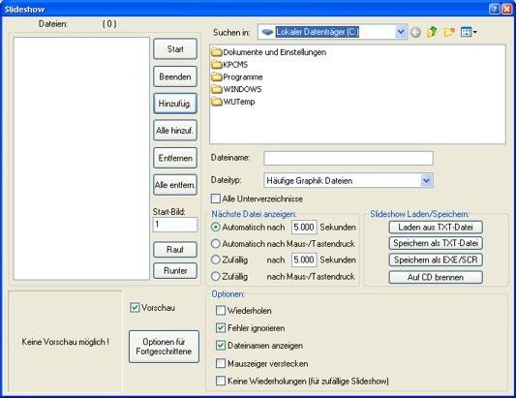This screenshot has width=516, height=398.
Task: Select Dokumente und Einstellungen folder
Action: 268,52
